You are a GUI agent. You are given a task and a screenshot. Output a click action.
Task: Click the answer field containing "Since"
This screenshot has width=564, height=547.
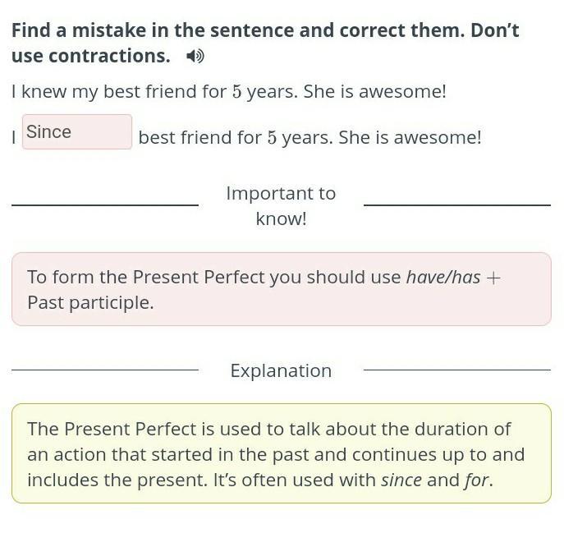(77, 131)
